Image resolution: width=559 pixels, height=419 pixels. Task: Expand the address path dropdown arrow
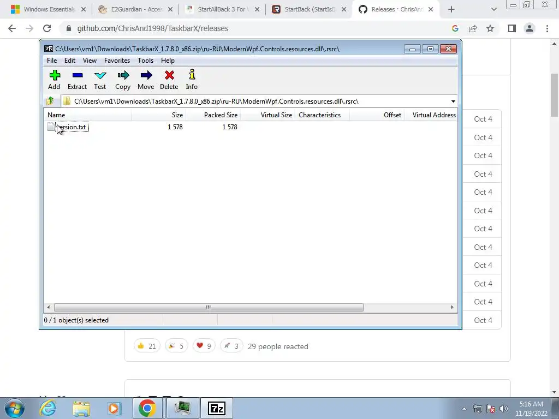pyautogui.click(x=453, y=101)
